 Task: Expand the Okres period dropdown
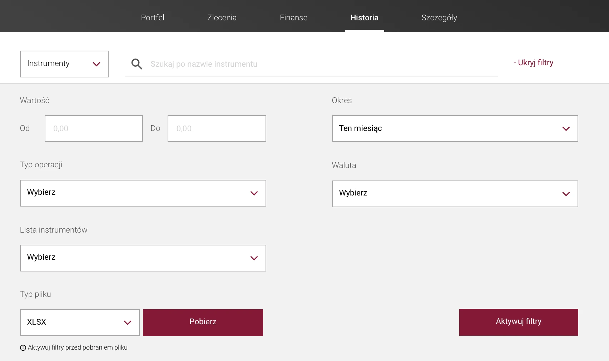tap(455, 128)
